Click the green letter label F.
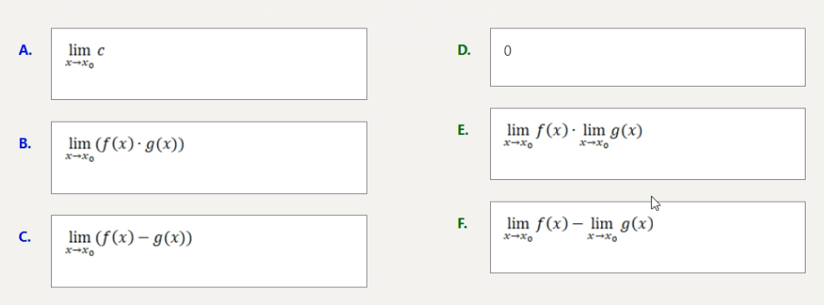 463,223
